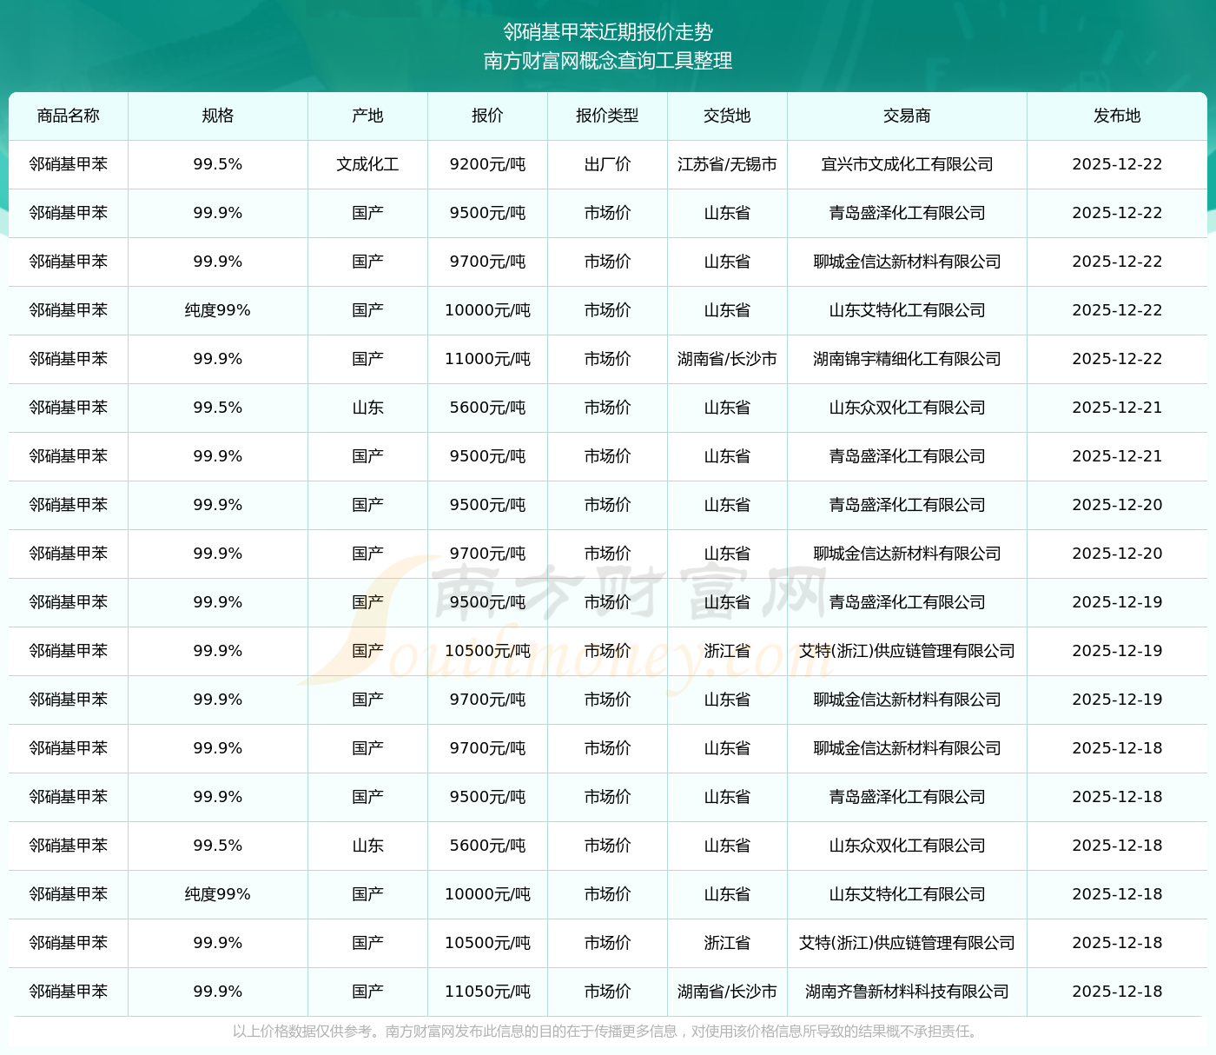Select the 11000元/吨 price cell

[487, 359]
